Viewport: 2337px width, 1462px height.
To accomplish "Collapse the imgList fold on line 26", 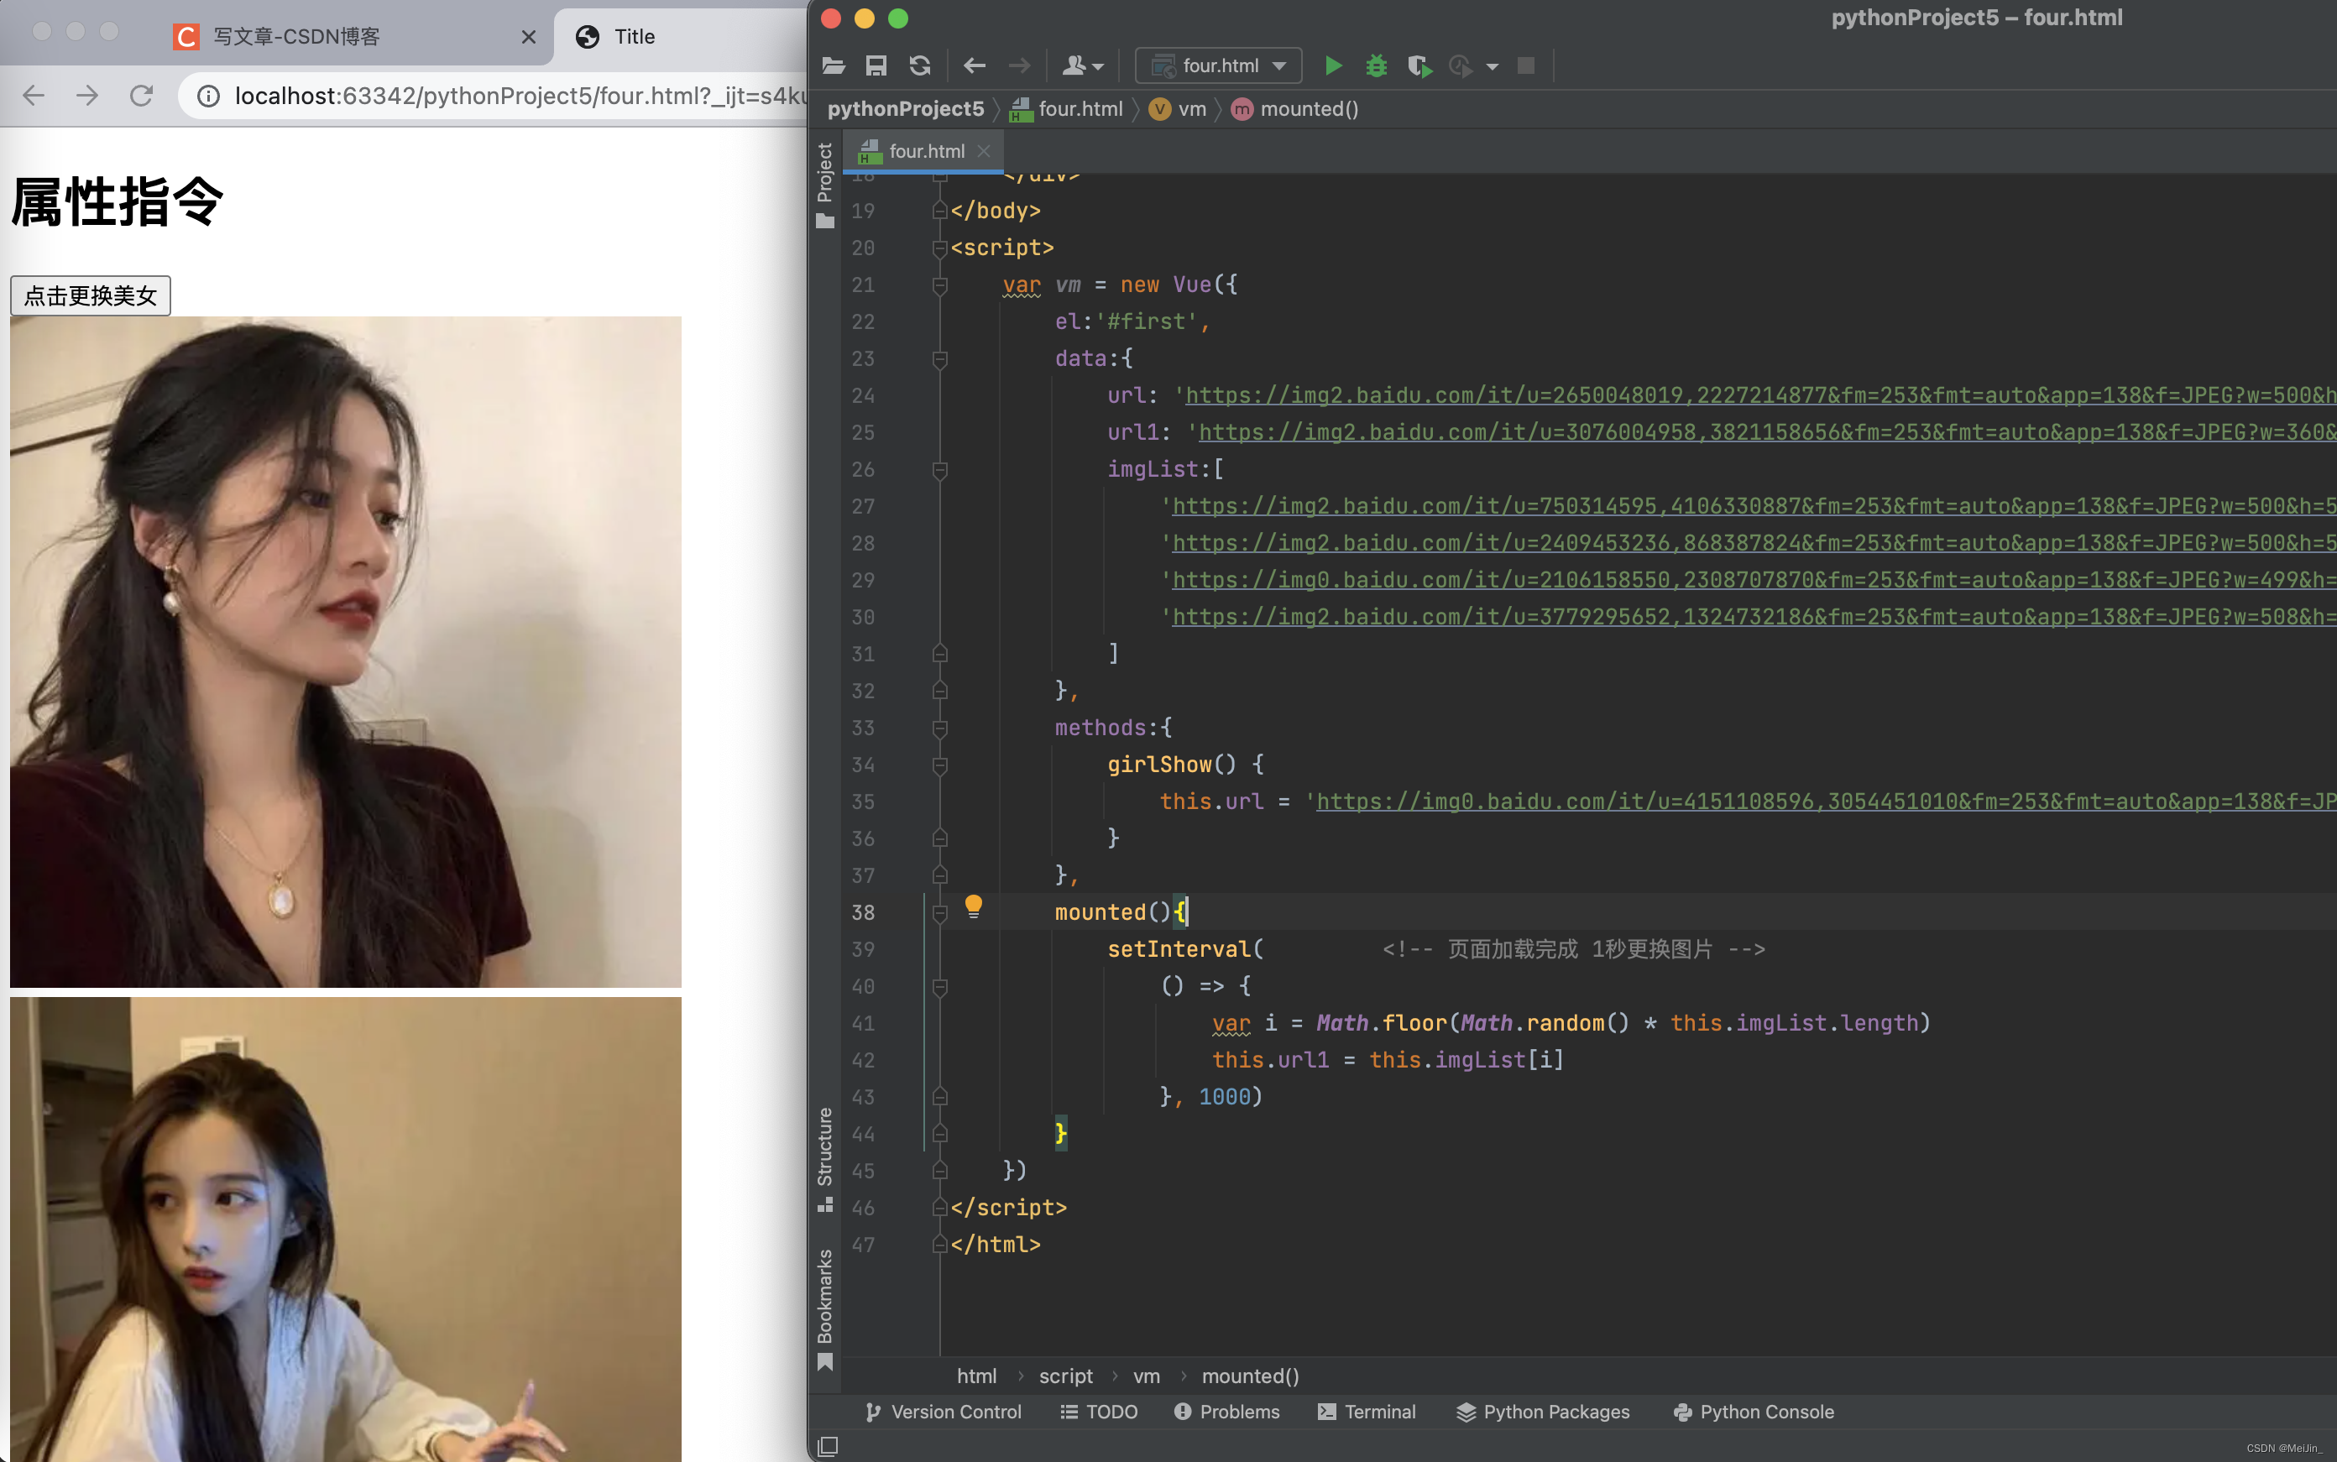I will pos(938,470).
